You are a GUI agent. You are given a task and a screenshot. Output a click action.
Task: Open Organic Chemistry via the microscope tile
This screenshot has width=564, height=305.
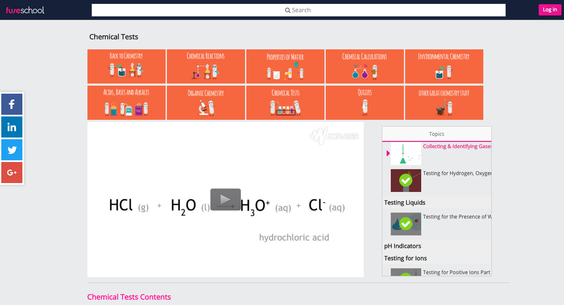(206, 103)
